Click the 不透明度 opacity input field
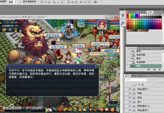164x113 pixels. [x=161, y=80]
